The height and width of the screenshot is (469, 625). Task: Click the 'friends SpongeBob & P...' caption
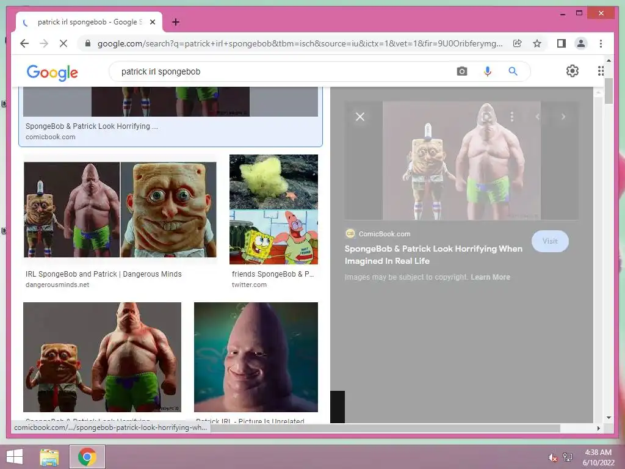pyautogui.click(x=273, y=274)
